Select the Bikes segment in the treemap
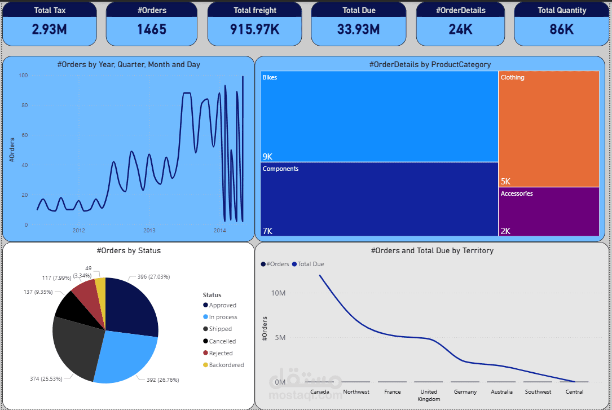Image resolution: width=612 pixels, height=410 pixels. point(378,116)
